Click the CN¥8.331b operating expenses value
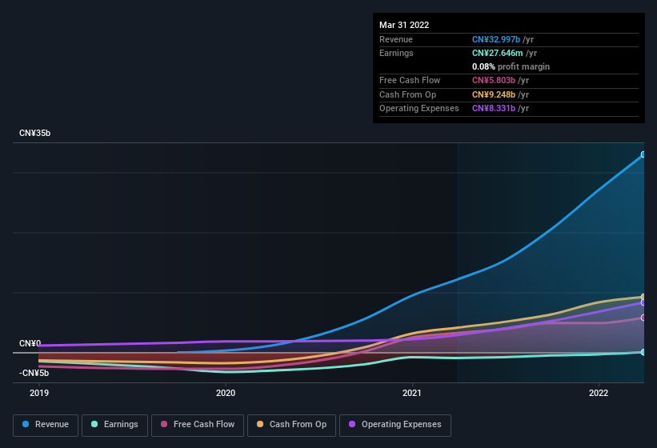Viewport: 657px width, 448px height. tap(494, 108)
